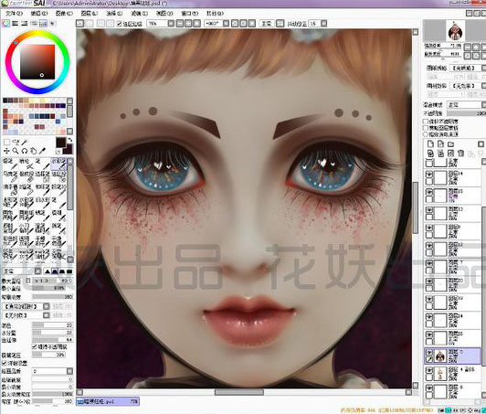
Task: Select the lasso tool
Action: click(x=16, y=142)
